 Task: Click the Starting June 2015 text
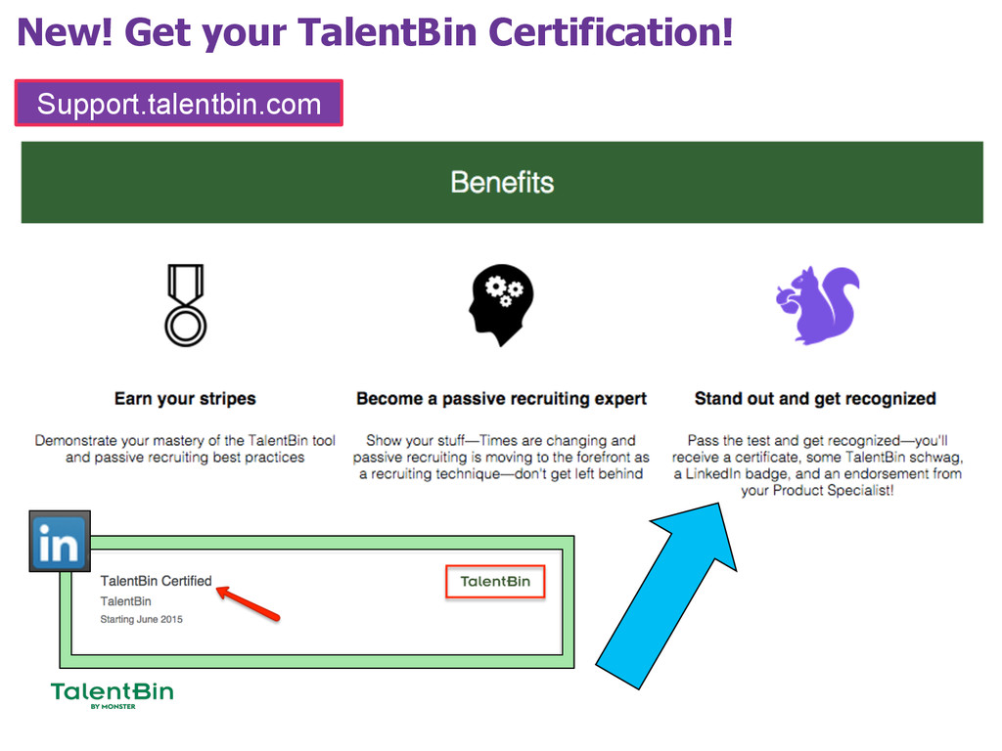(141, 619)
